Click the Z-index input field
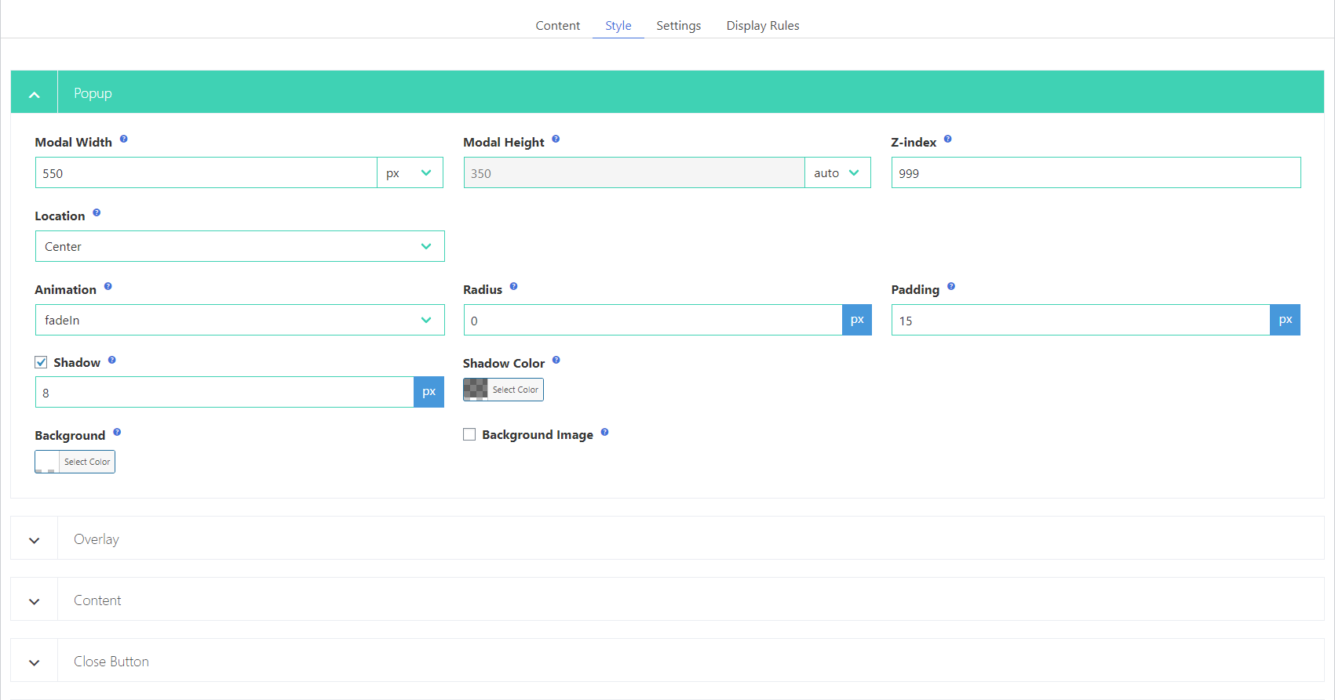The height and width of the screenshot is (700, 1335). (x=1095, y=173)
